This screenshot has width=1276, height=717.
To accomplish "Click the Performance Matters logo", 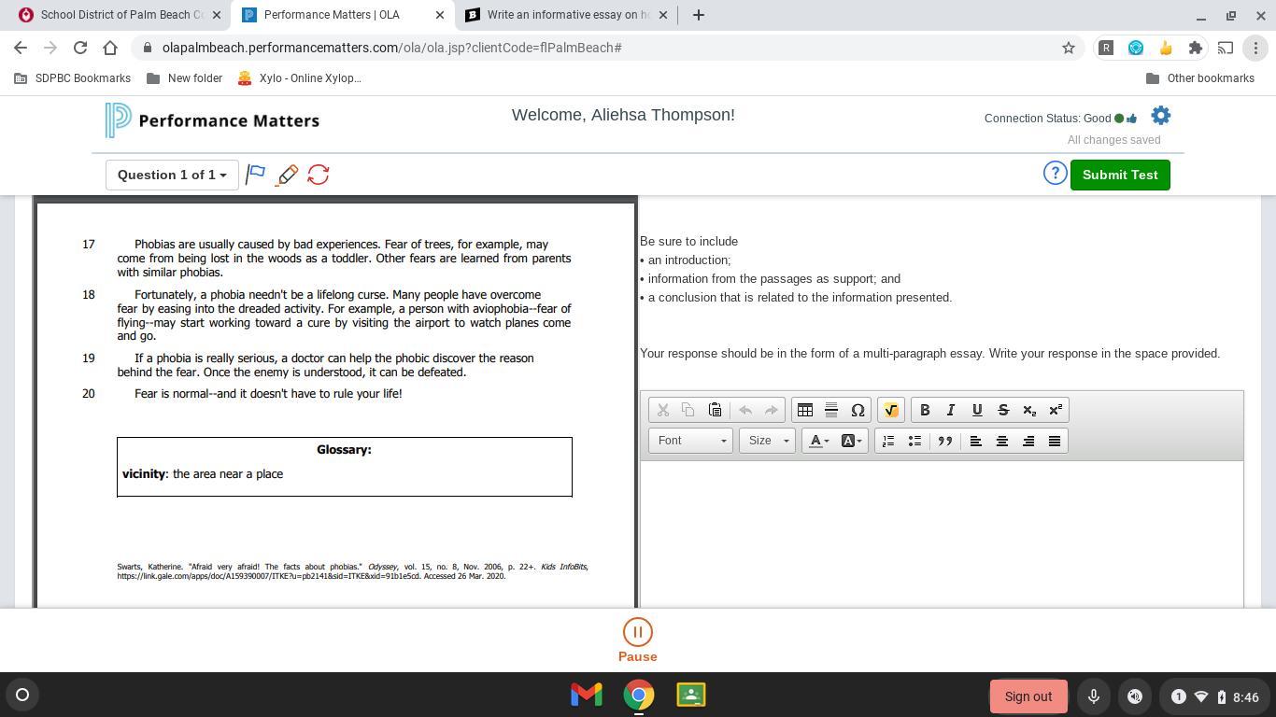I will [213, 120].
